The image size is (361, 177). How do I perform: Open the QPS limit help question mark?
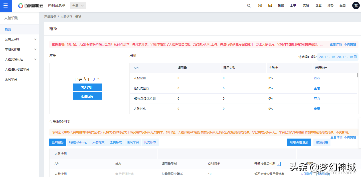click(x=279, y=164)
